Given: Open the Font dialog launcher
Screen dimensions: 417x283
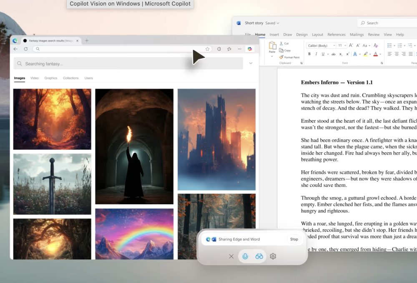Looking at the screenshot, I should click(382, 63).
